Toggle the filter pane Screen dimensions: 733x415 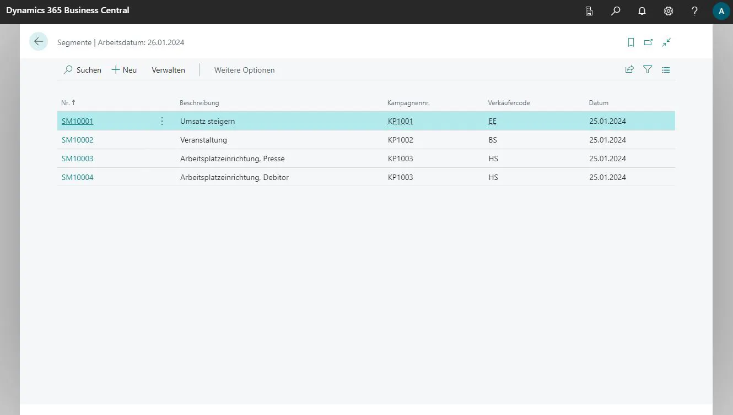648,70
